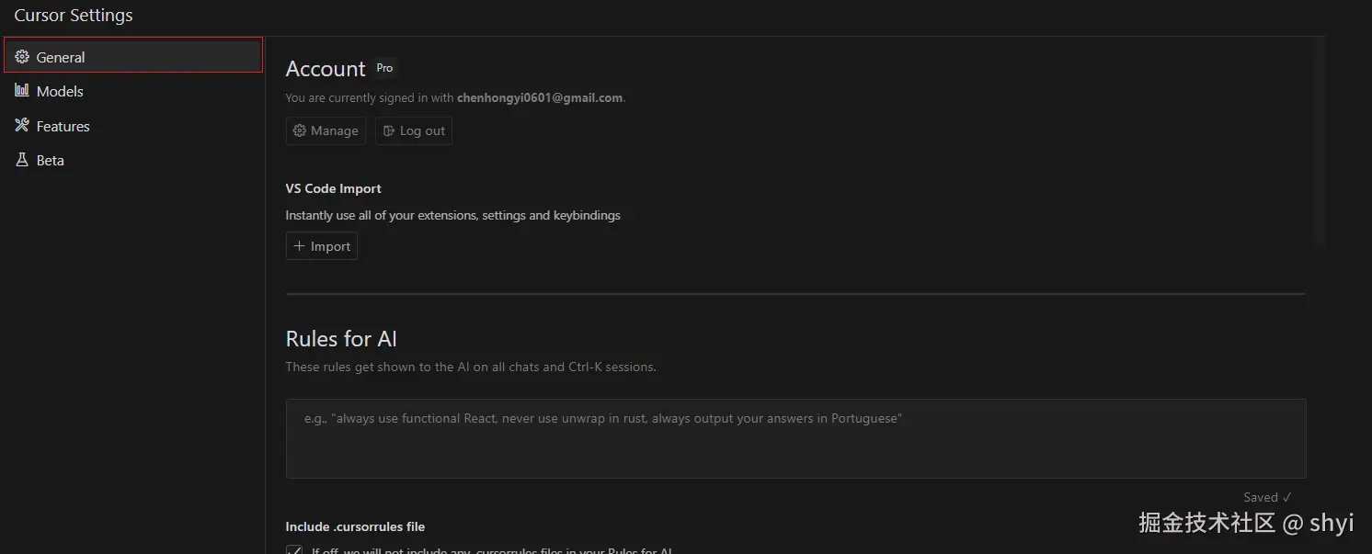Log out of the current account
Screen dimensions: 1372x554
click(x=414, y=131)
